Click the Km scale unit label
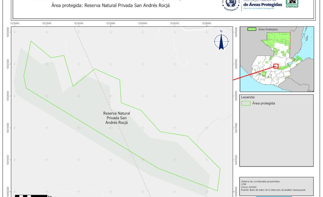323x197 pixels. click(50, 196)
